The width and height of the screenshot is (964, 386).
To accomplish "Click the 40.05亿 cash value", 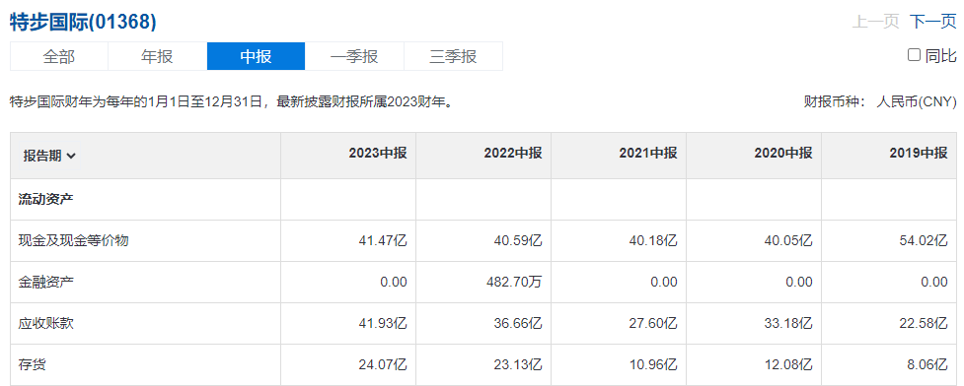I will coord(788,240).
